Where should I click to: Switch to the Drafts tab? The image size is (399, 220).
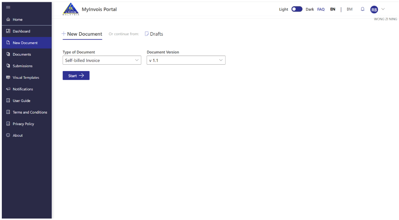click(154, 34)
